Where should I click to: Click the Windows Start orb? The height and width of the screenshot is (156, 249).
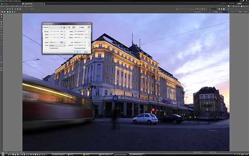click(x=3, y=154)
